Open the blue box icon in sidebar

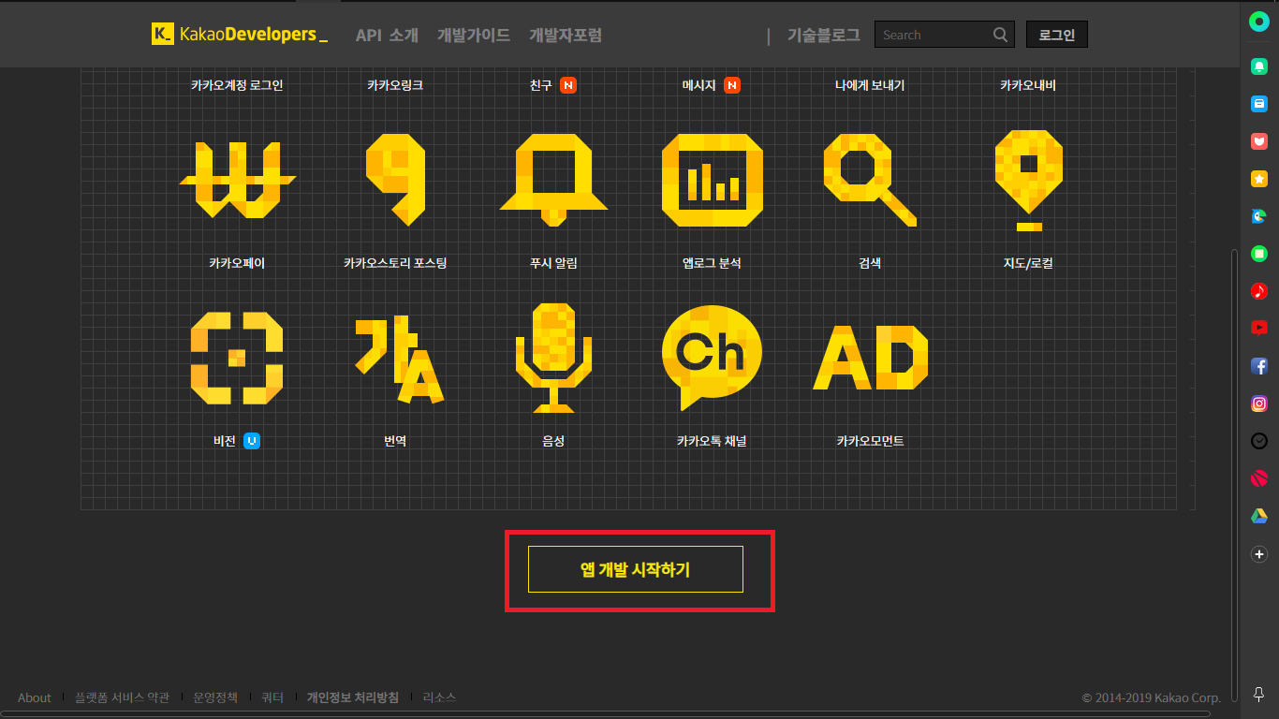[1259, 104]
